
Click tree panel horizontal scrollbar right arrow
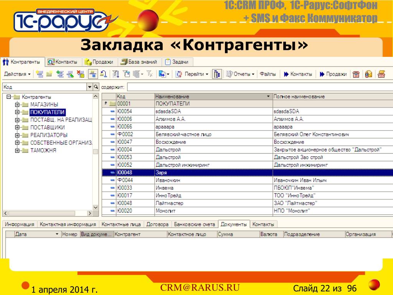point(90,213)
